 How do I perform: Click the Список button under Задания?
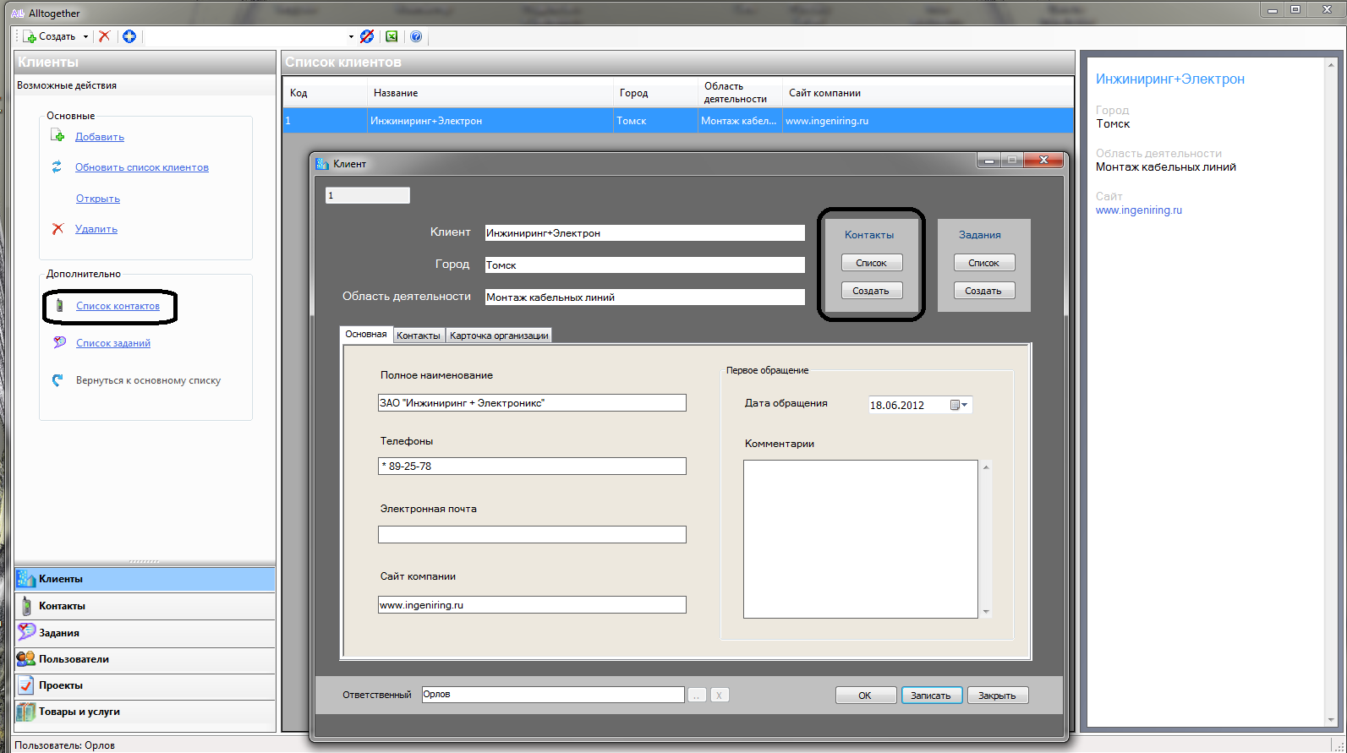(984, 263)
